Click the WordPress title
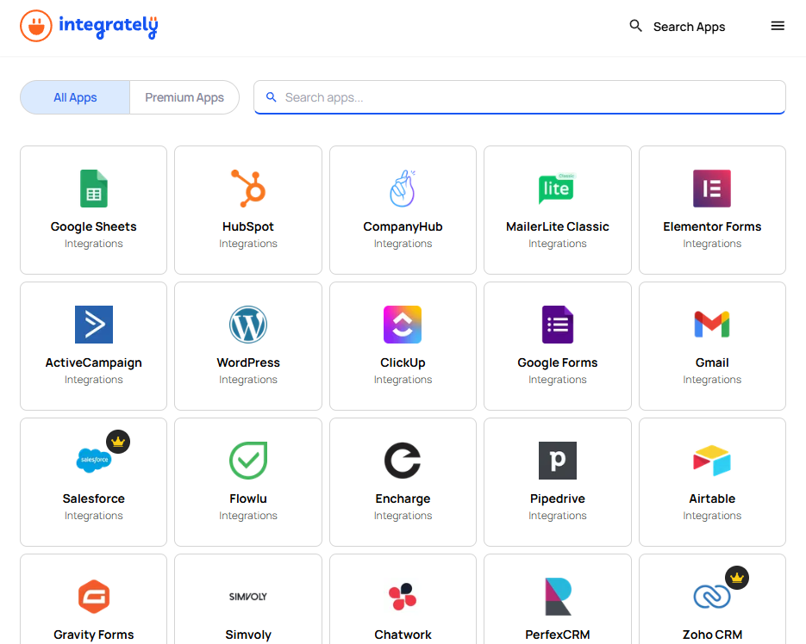806x644 pixels. point(248,362)
